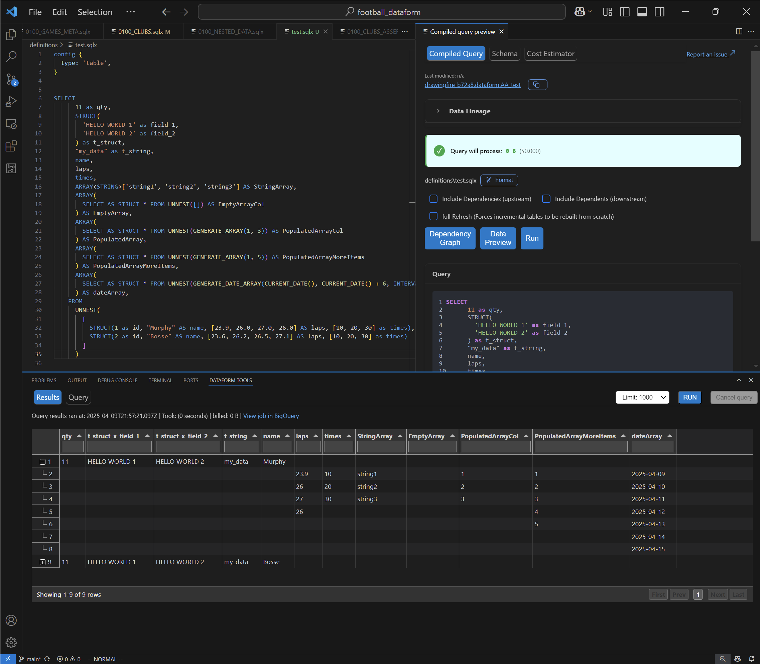Expand result row 9 tree
The image size is (760, 664).
pos(42,562)
